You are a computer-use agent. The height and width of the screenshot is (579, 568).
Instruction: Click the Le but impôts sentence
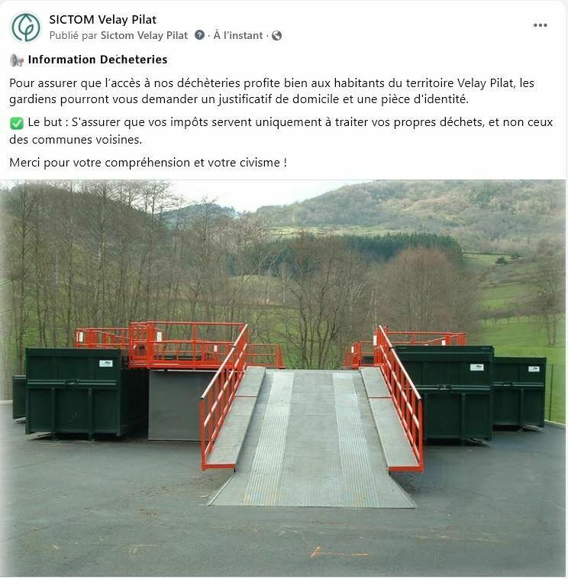point(281,131)
